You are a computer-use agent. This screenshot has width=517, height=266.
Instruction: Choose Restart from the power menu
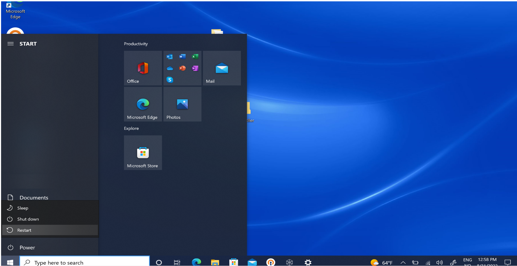point(50,230)
